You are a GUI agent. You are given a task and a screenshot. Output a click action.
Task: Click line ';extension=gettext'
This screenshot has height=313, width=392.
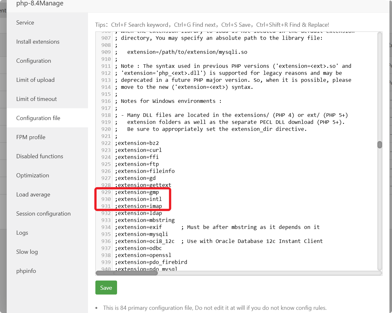click(x=143, y=185)
